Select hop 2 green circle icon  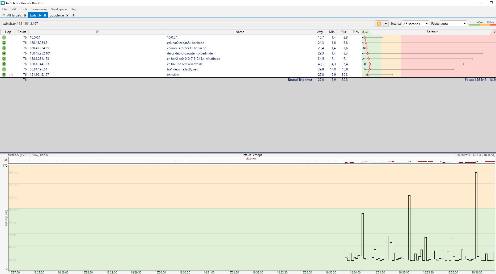point(4,43)
